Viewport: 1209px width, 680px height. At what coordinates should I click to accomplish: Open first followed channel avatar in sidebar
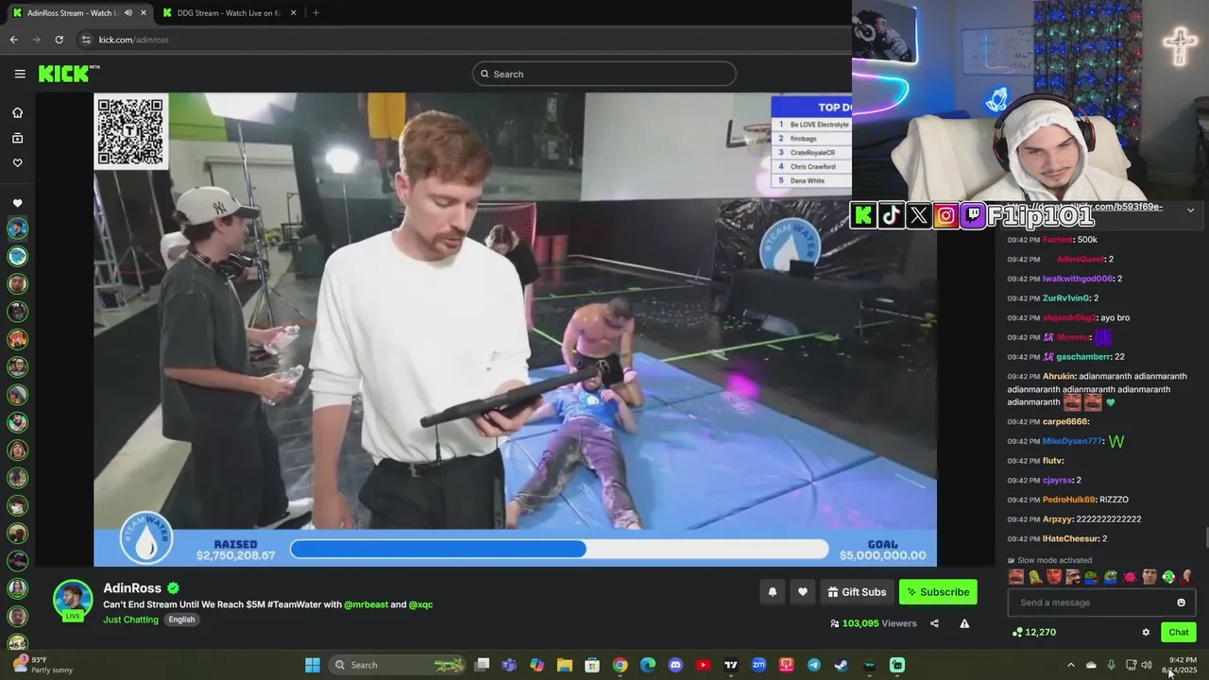[17, 229]
